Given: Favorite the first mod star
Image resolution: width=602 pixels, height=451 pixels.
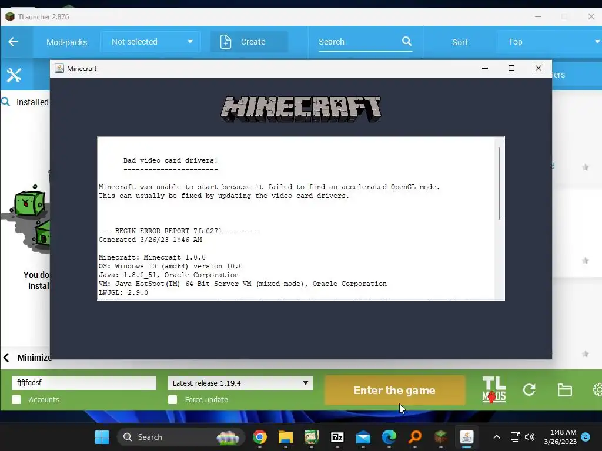Looking at the screenshot, I should 585,167.
